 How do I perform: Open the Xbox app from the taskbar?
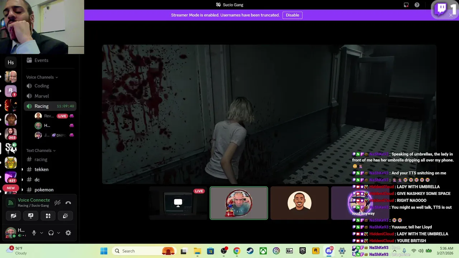[263, 251]
